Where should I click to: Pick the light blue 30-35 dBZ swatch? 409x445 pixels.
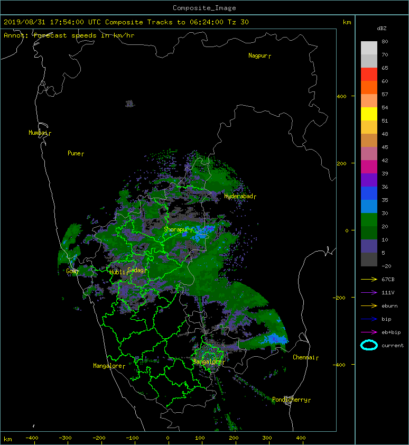[369, 206]
